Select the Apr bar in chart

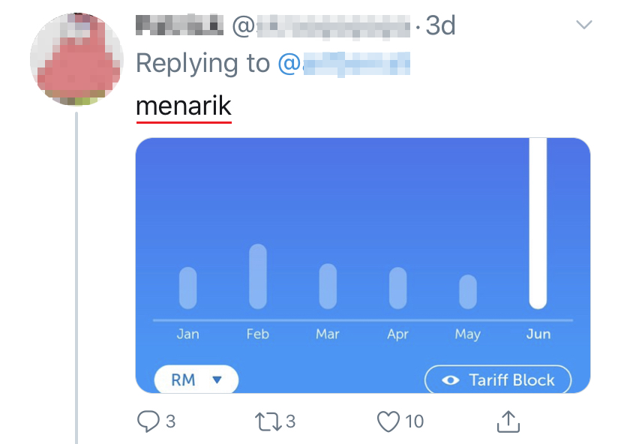tap(397, 287)
